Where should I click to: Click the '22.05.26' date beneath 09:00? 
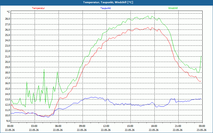point(82,130)
